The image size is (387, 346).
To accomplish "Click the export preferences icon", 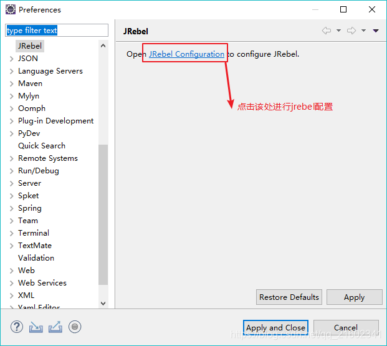I will click(x=55, y=327).
